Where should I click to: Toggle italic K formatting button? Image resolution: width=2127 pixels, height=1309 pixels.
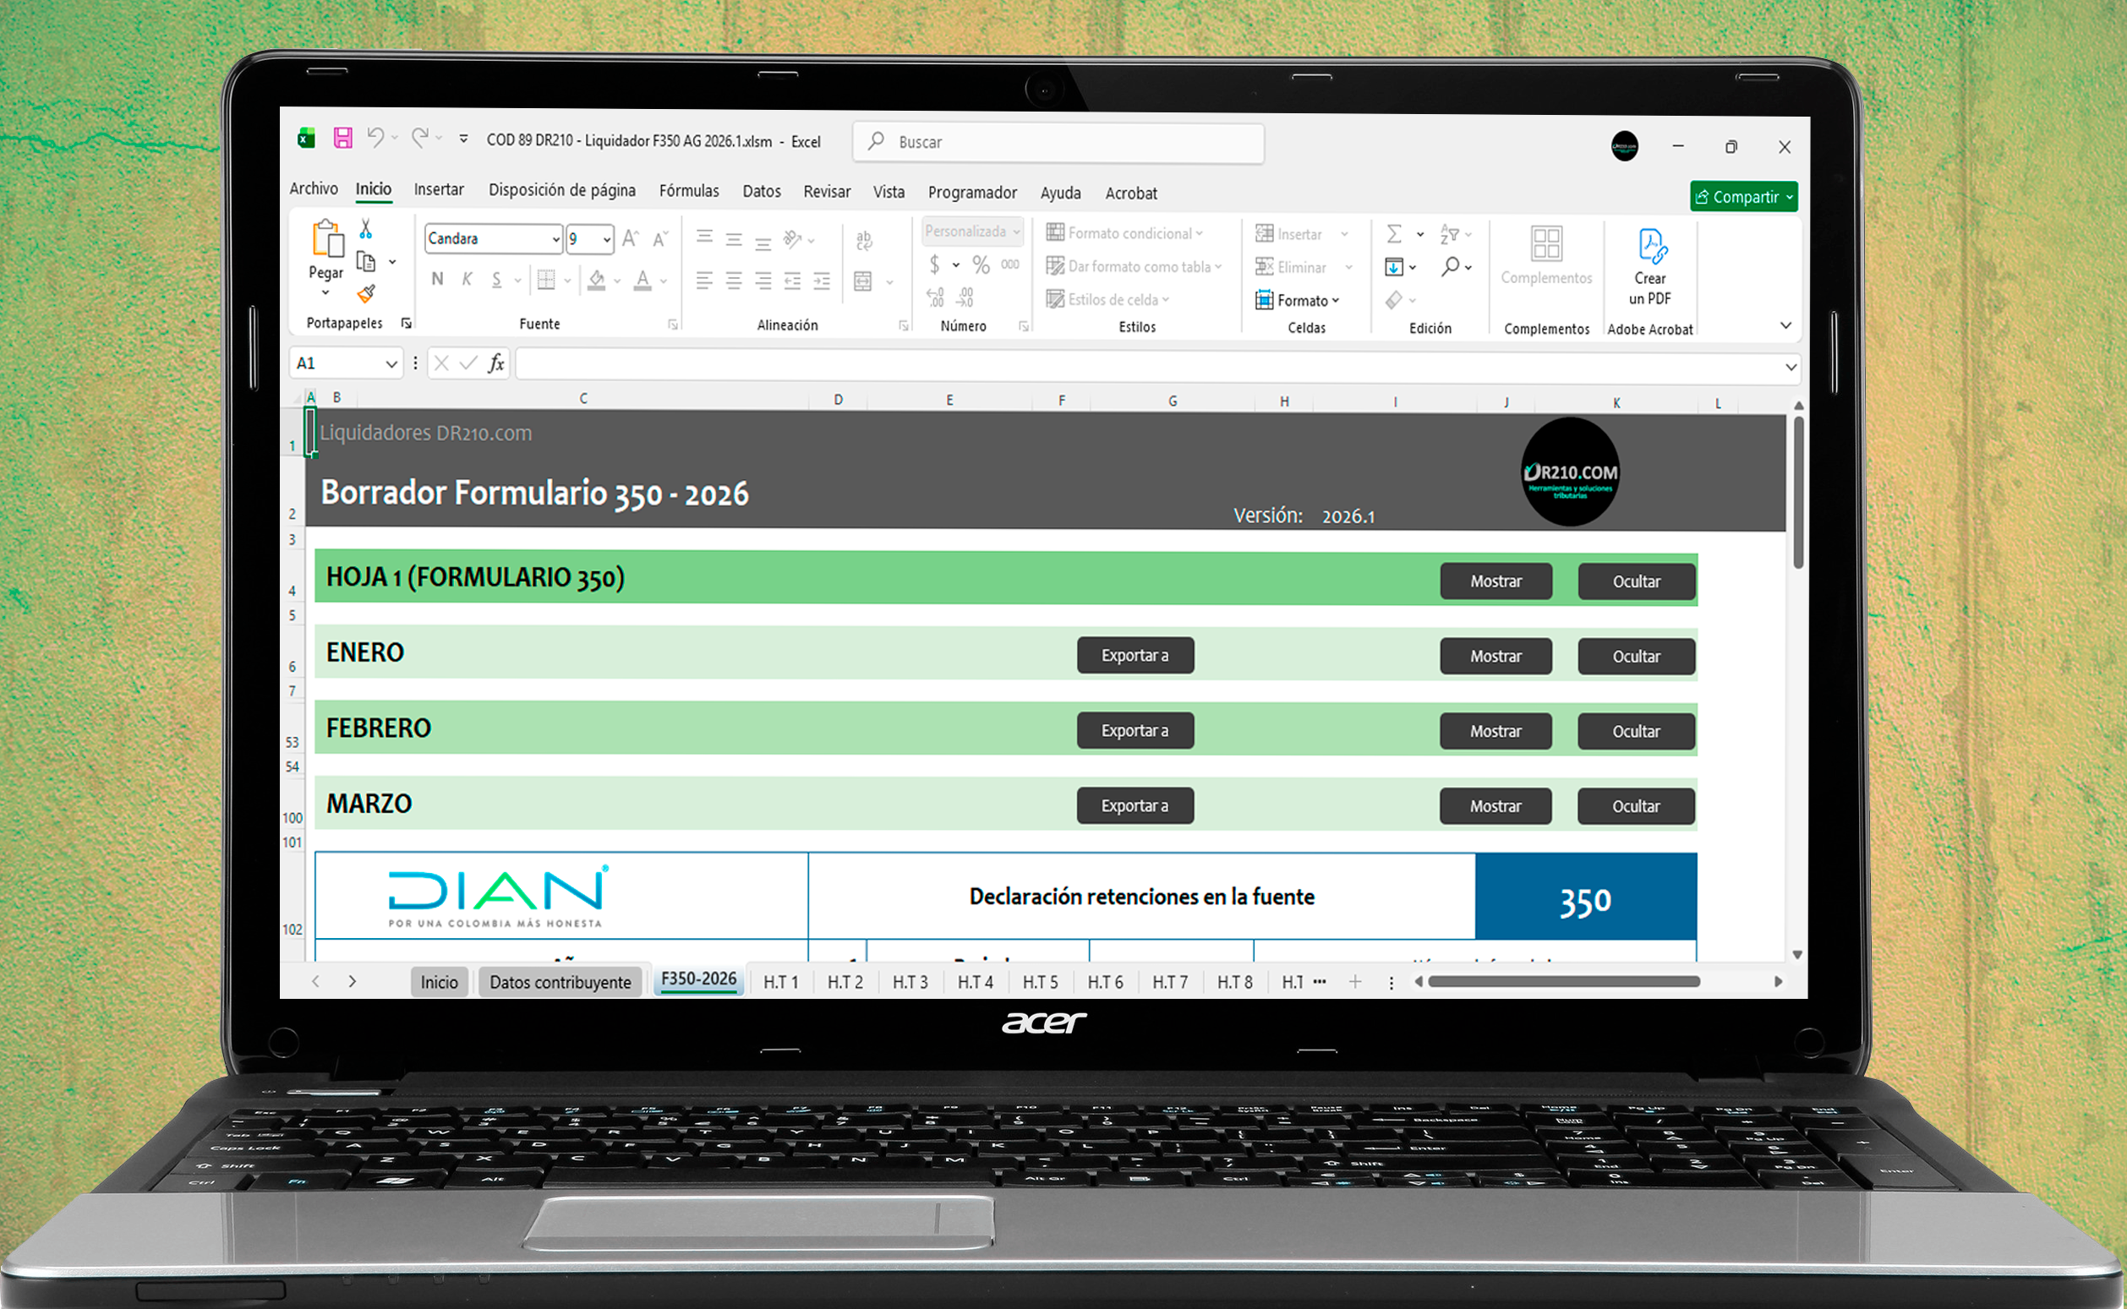467,279
